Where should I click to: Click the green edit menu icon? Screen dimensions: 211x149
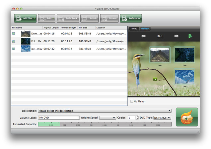pos(190,36)
